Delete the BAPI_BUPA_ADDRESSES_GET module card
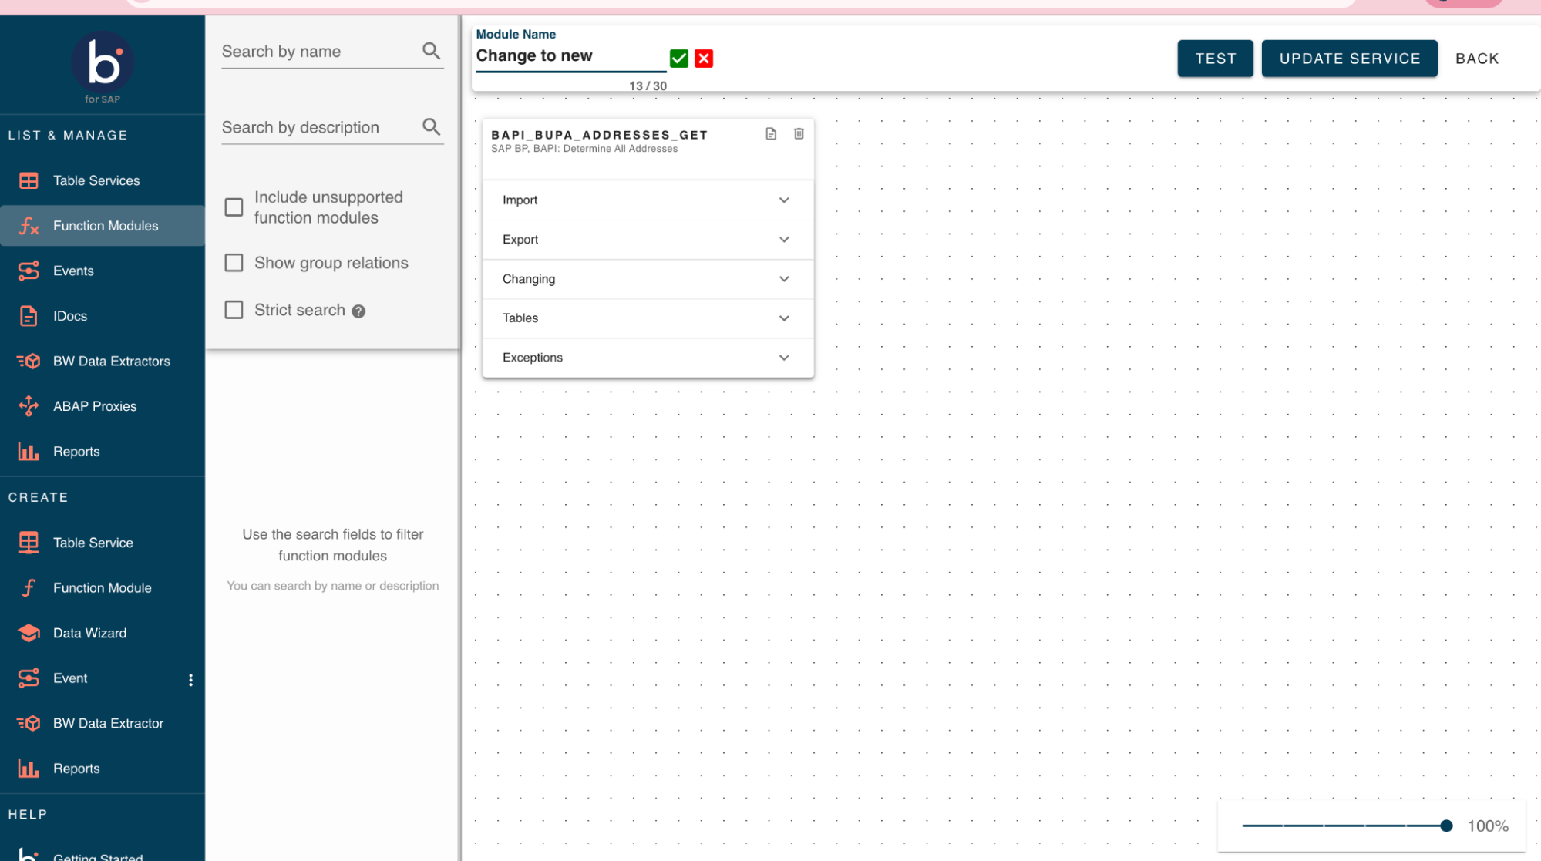This screenshot has width=1541, height=861. click(x=799, y=134)
